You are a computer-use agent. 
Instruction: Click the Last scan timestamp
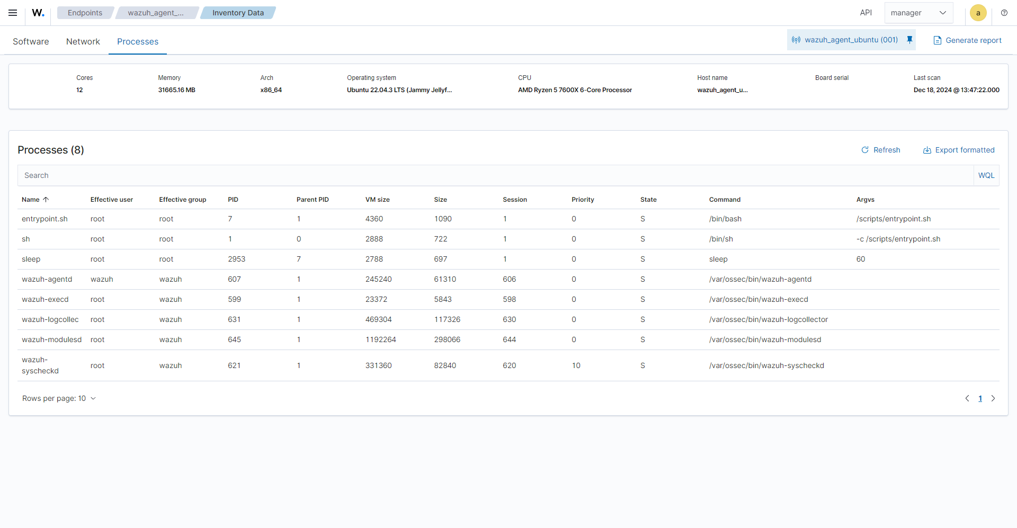pyautogui.click(x=957, y=90)
